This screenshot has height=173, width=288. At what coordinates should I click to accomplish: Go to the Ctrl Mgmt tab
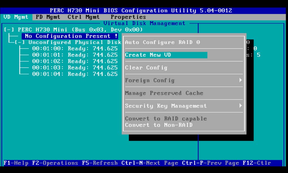tap(84, 17)
